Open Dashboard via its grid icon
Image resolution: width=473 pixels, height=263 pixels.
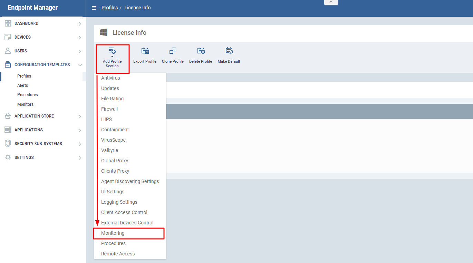click(x=8, y=23)
